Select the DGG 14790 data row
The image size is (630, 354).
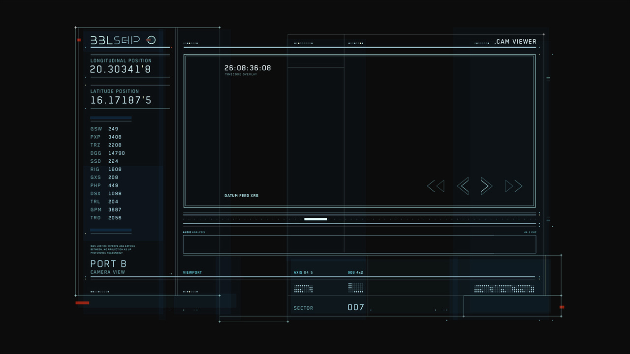click(x=108, y=153)
